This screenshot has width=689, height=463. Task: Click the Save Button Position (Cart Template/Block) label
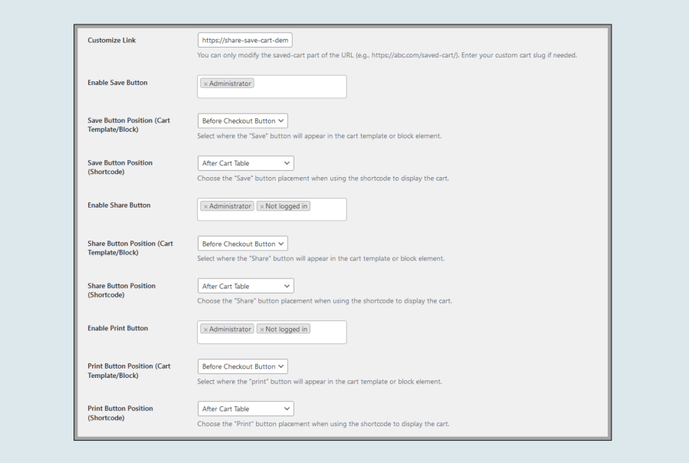coord(129,125)
